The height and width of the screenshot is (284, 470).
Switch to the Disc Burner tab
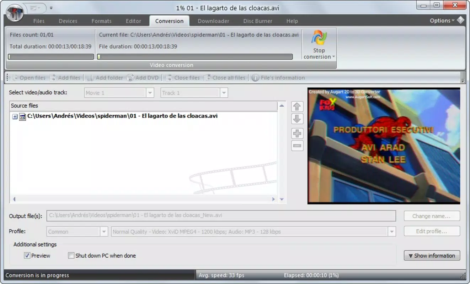point(258,21)
